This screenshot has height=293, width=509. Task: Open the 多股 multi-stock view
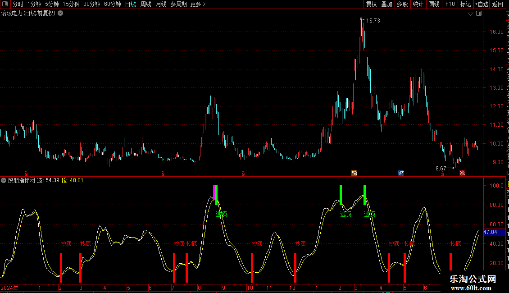(x=402, y=4)
